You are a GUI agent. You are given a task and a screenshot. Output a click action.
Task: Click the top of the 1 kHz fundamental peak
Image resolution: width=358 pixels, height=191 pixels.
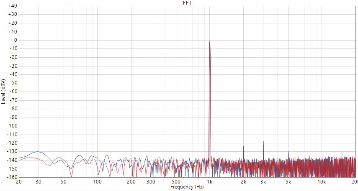(210, 41)
